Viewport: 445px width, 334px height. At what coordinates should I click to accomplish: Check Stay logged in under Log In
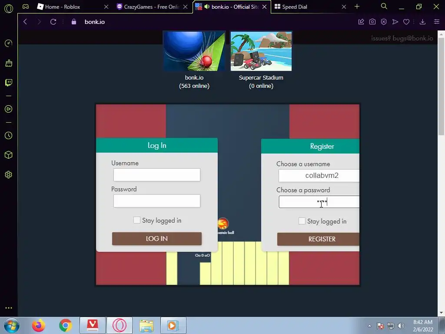[137, 220]
